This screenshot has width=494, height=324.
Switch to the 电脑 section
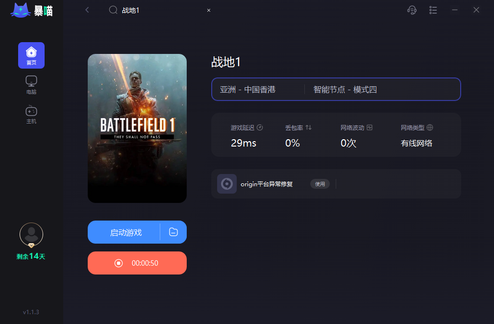point(31,85)
